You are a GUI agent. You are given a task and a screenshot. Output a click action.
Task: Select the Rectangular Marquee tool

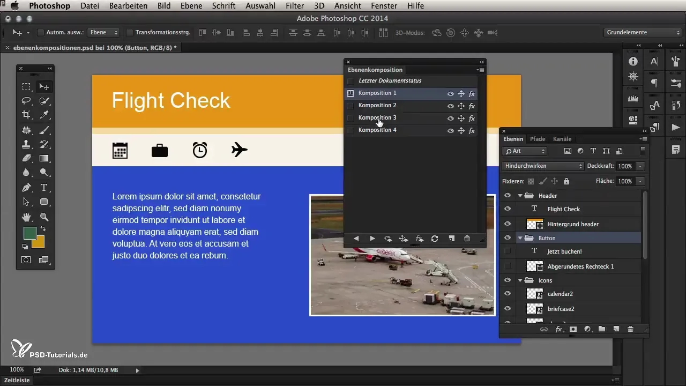point(26,86)
